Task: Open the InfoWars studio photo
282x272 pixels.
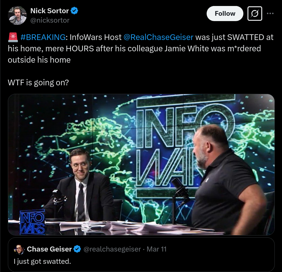Action: click(x=141, y=165)
